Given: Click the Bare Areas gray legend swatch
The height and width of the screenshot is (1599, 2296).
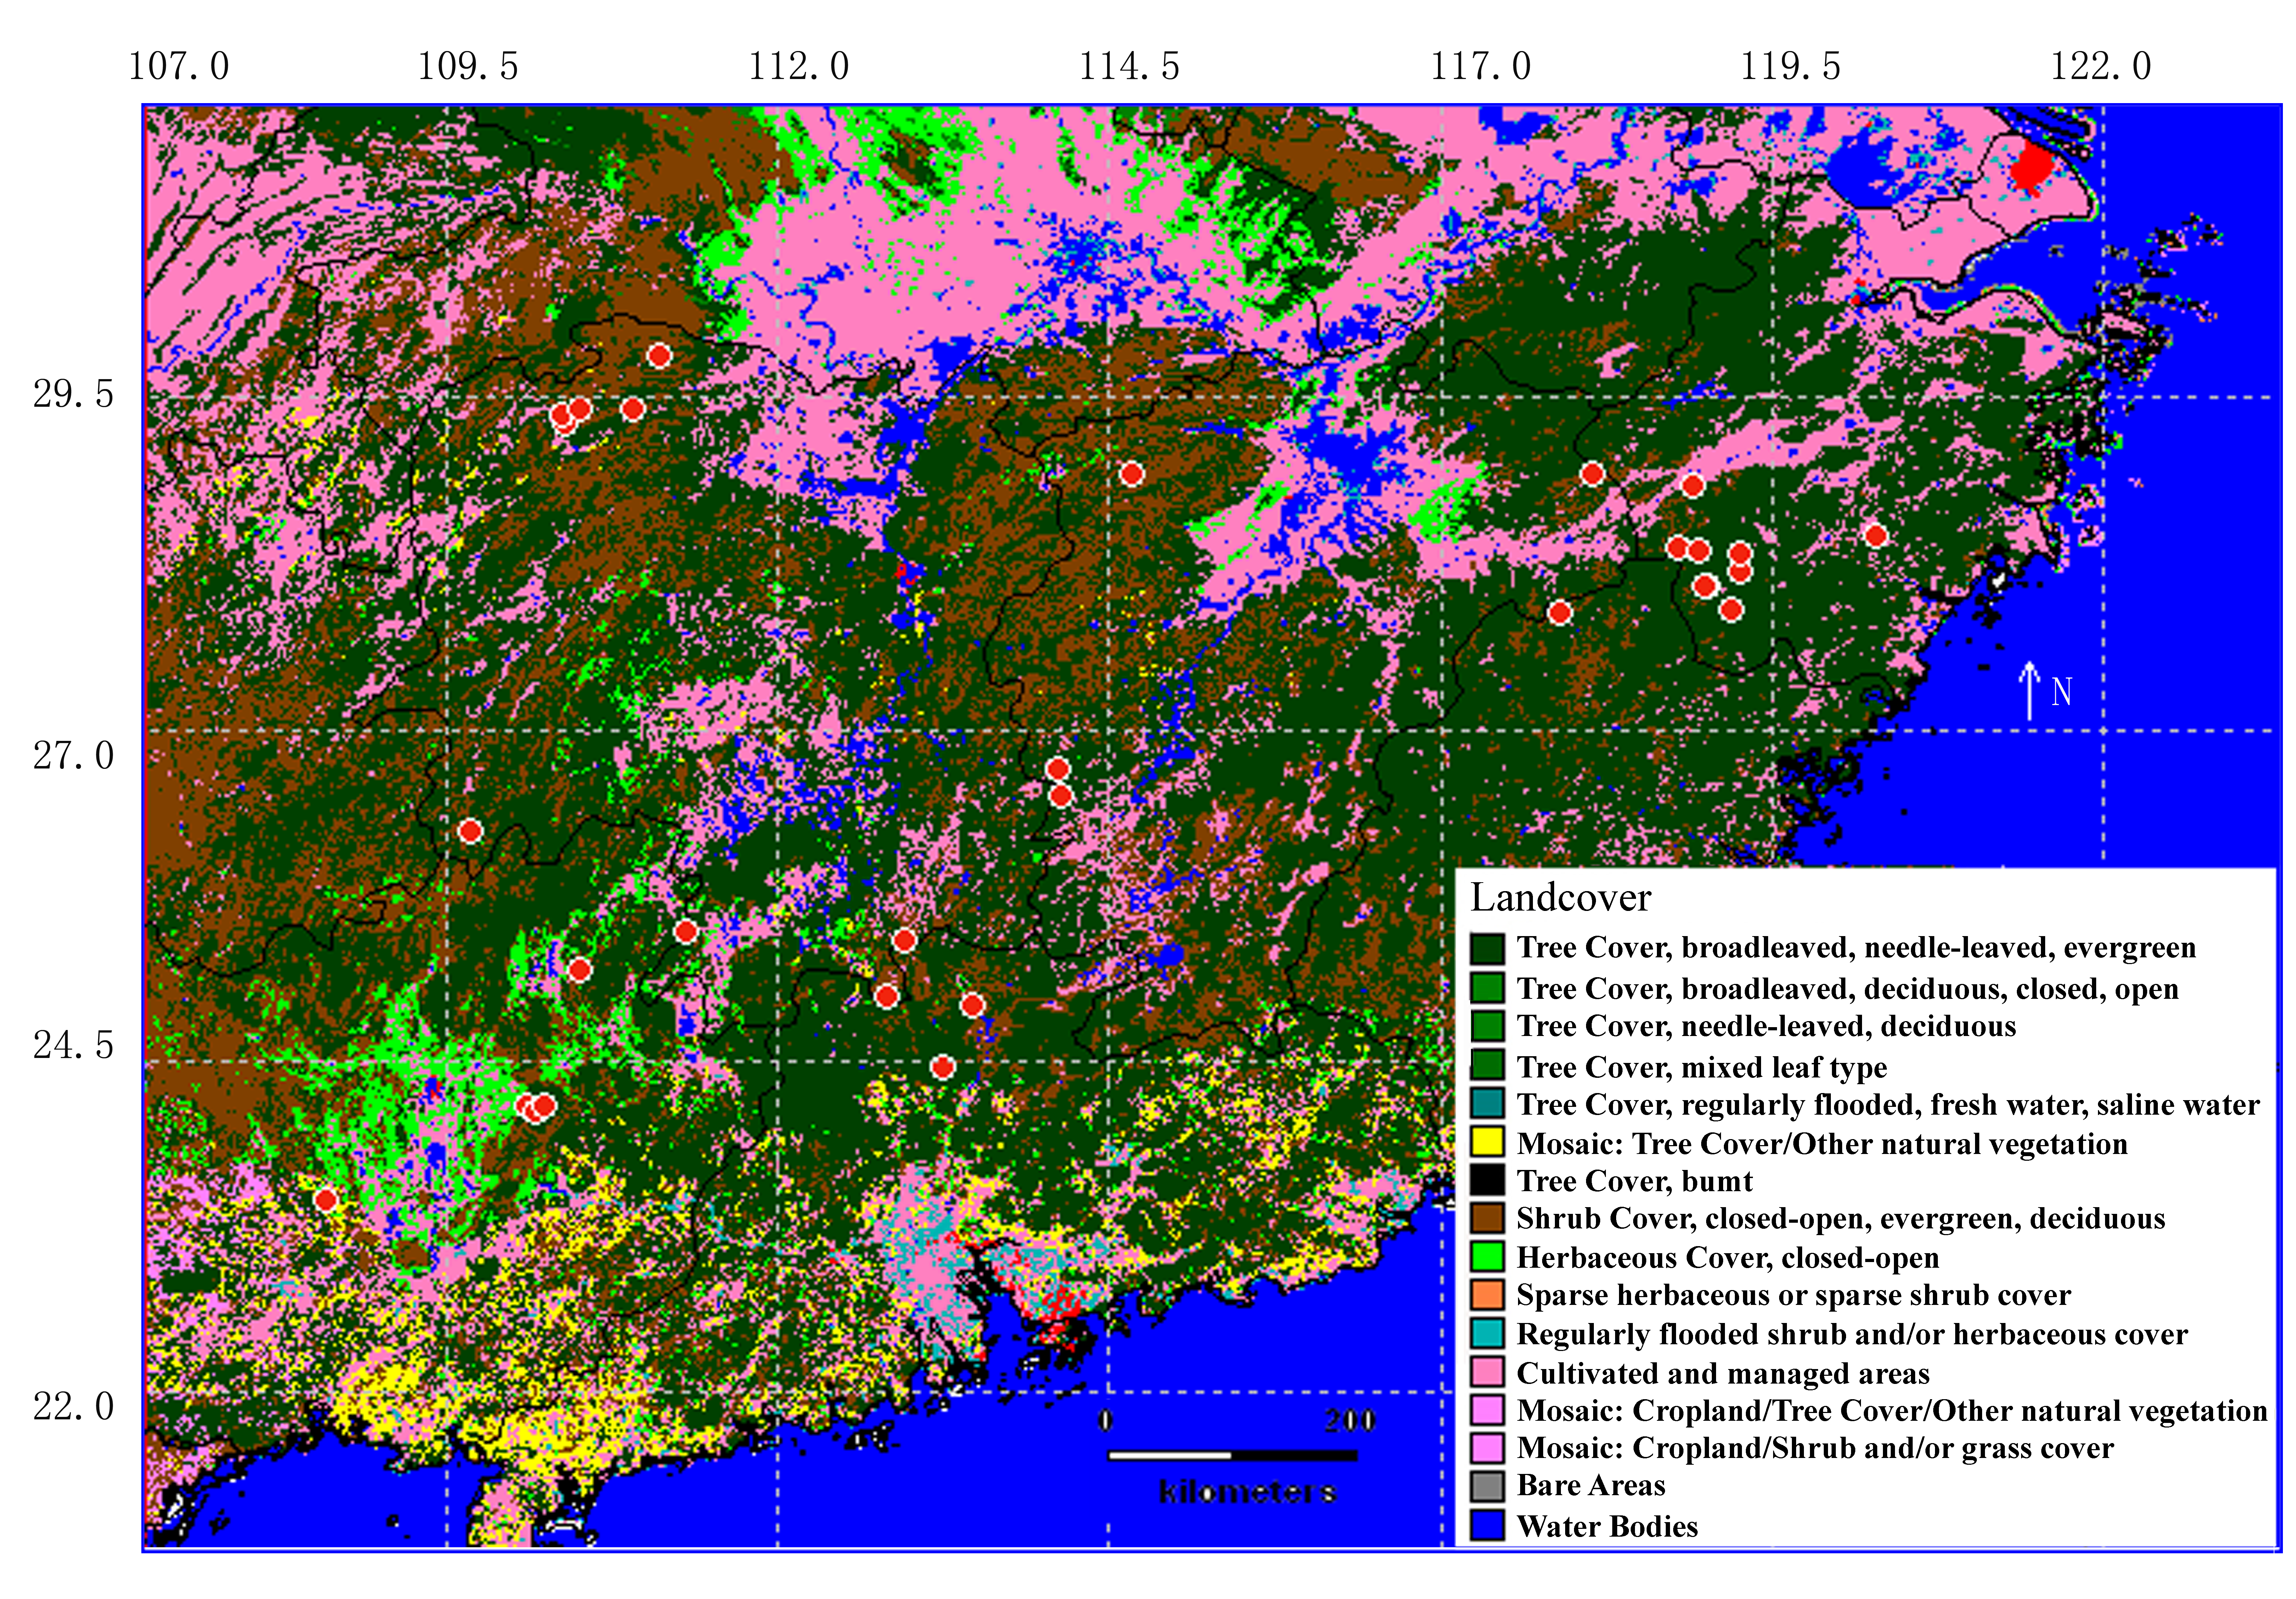Looking at the screenshot, I should (1487, 1485).
